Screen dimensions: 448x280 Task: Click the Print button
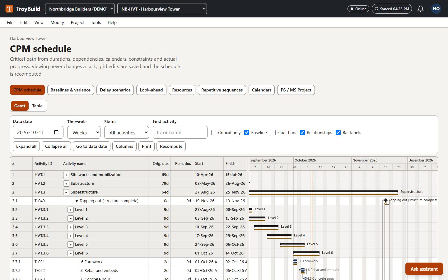tap(147, 146)
